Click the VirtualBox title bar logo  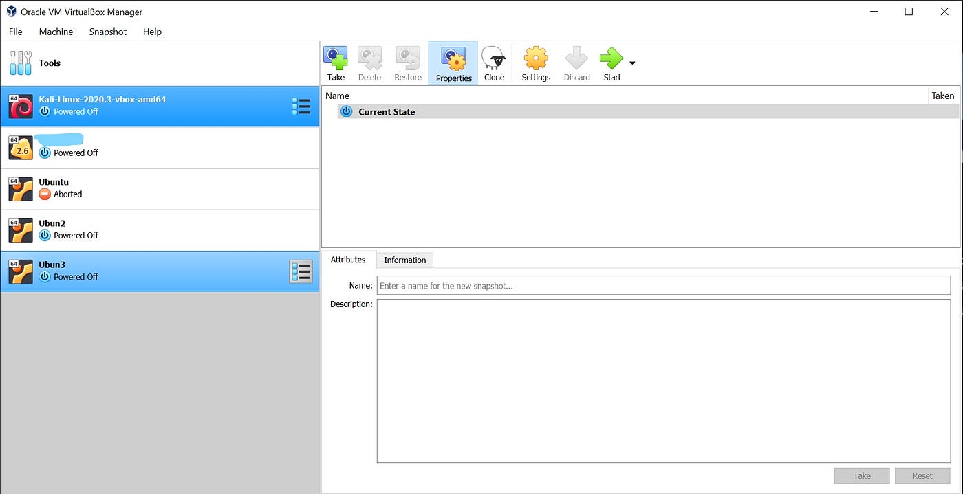point(12,12)
